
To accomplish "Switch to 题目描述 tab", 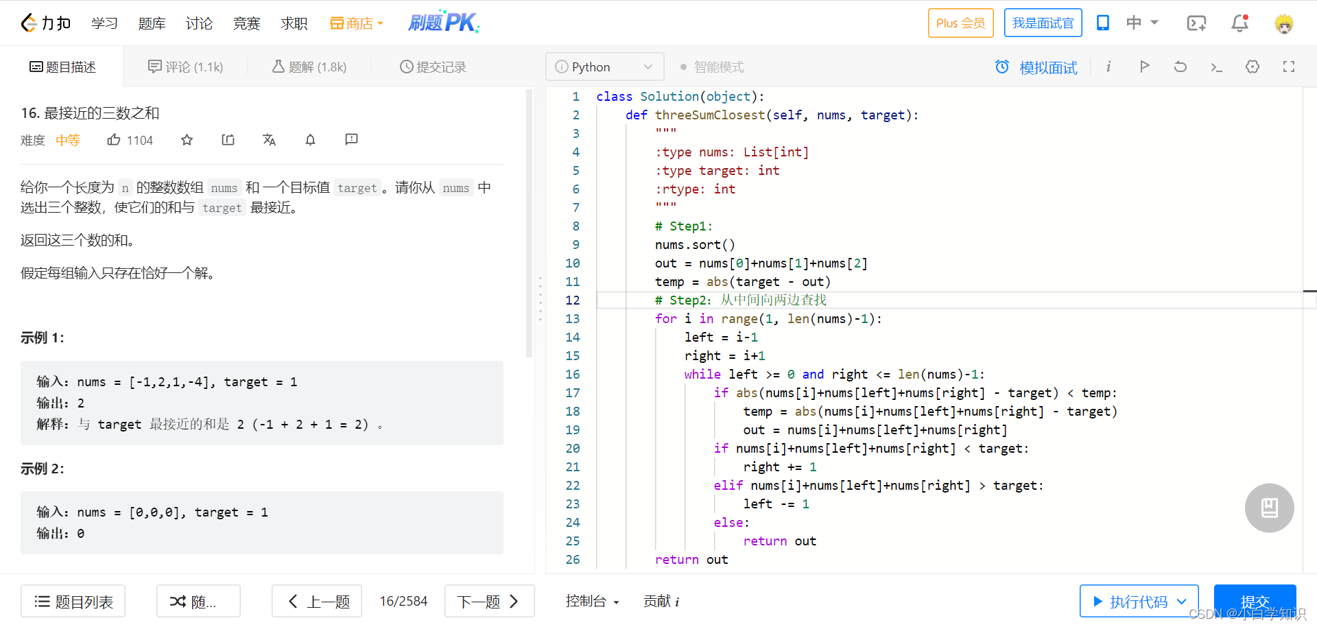I will [62, 67].
